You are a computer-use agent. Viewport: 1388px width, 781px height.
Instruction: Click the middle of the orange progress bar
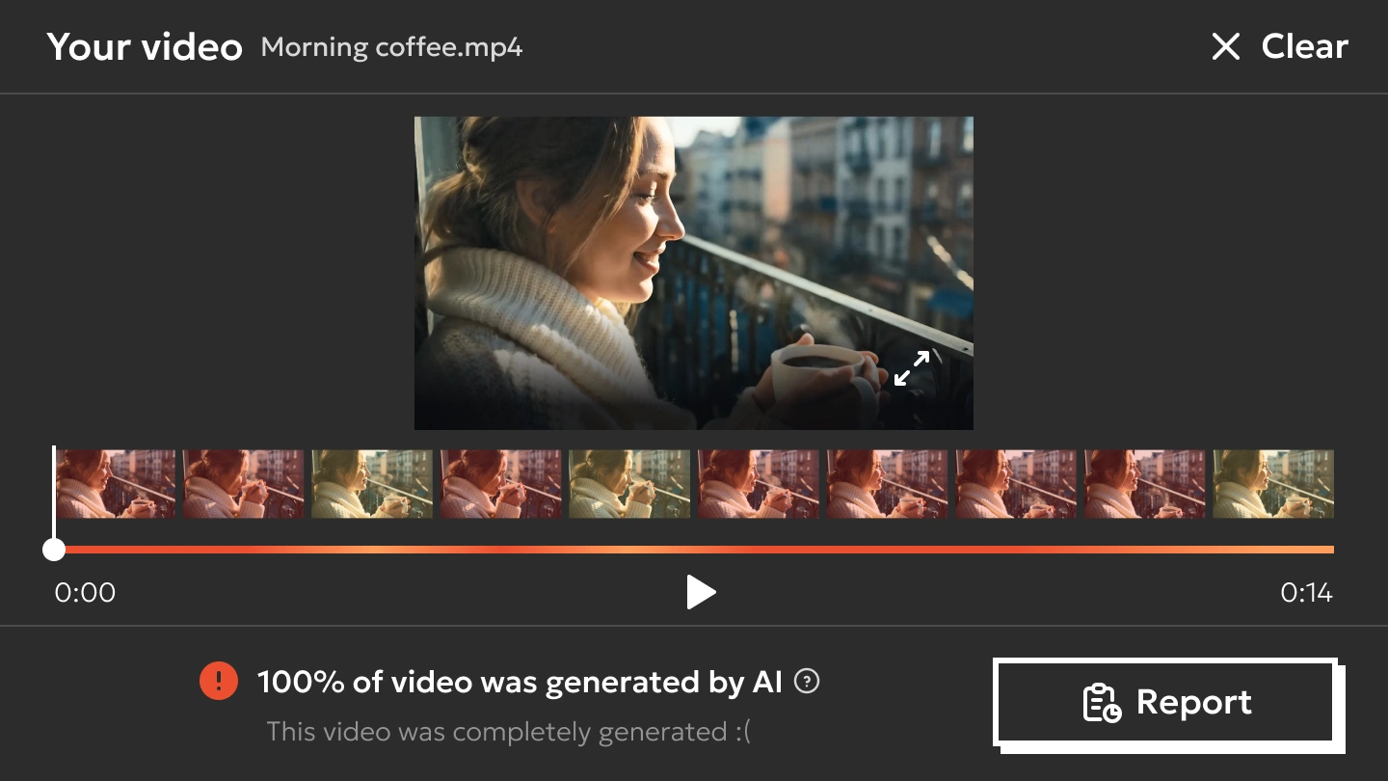pos(694,550)
